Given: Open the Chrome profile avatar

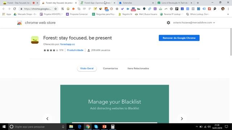Looking at the screenshot, I should [x=223, y=9].
